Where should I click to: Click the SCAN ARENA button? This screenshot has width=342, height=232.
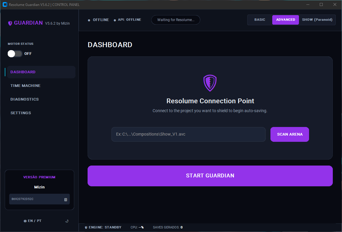[290, 134]
